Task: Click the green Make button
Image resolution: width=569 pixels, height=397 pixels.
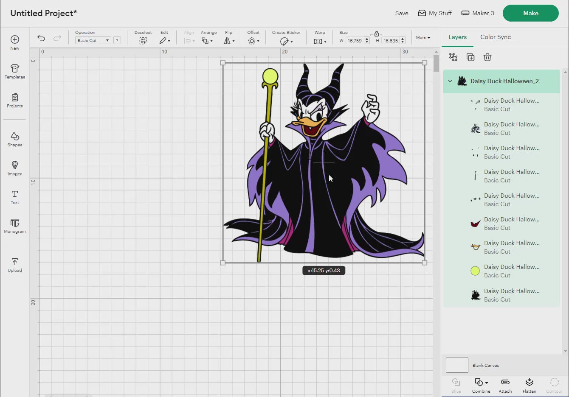Action: [531, 13]
